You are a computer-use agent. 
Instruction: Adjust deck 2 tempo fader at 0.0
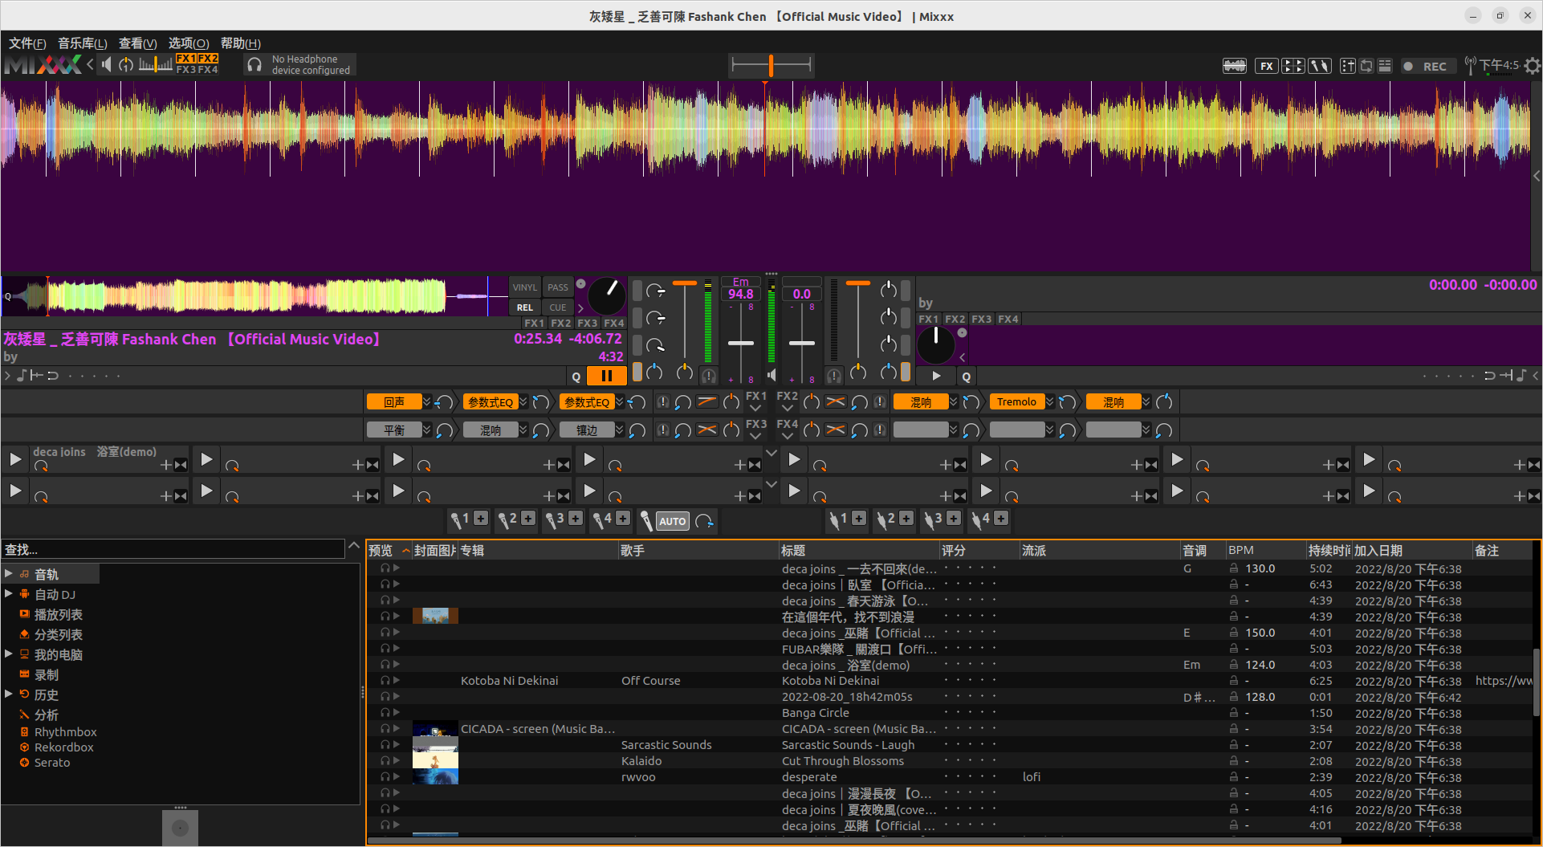(x=801, y=343)
